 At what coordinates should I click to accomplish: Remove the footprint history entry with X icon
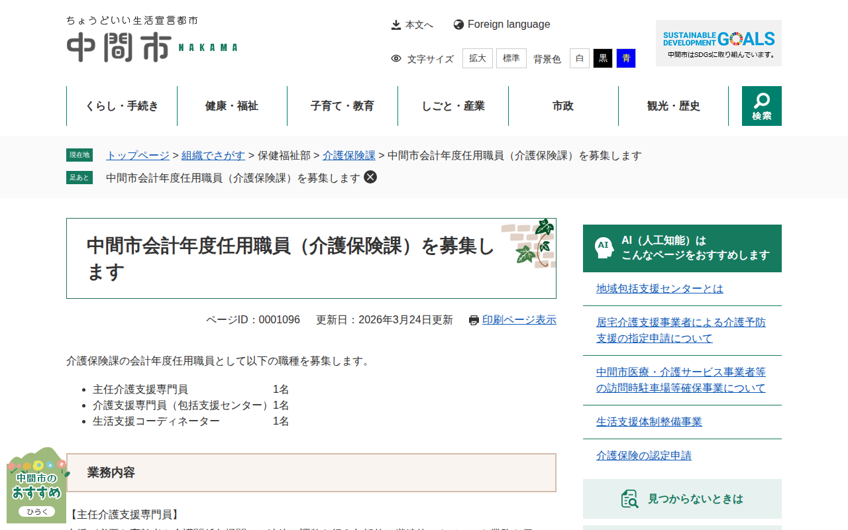coord(370,177)
